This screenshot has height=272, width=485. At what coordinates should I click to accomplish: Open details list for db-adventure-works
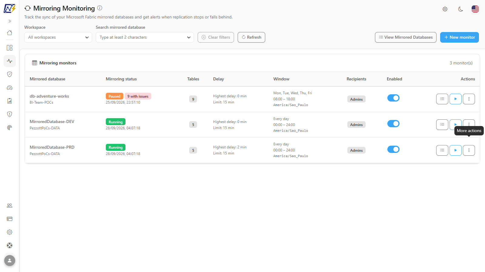coord(442,99)
